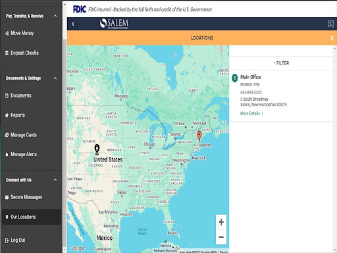Image resolution: width=337 pixels, height=253 pixels.
Task: Click the Manage Alerts bell icon
Action: (x=7, y=154)
